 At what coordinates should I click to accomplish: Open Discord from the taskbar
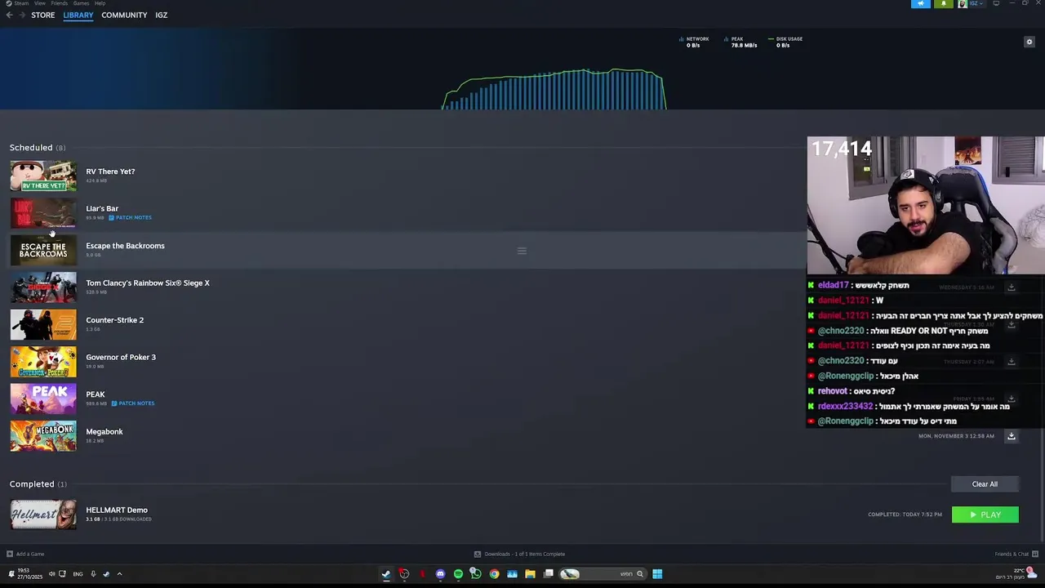pos(440,574)
